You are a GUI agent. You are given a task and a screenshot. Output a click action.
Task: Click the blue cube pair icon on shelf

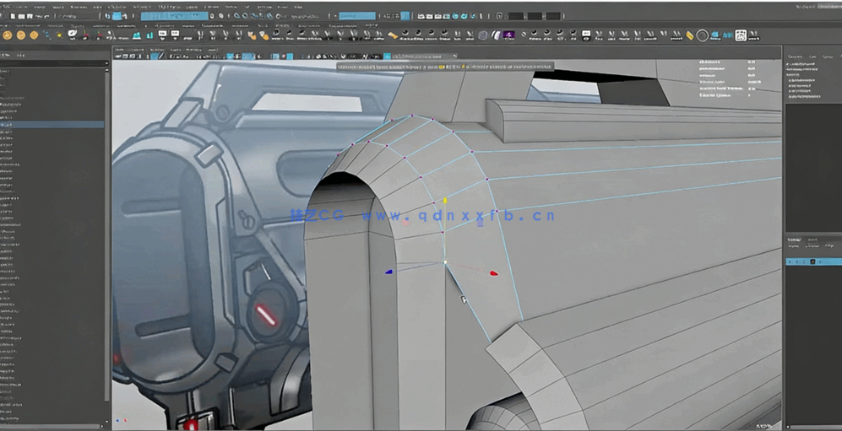[716, 35]
